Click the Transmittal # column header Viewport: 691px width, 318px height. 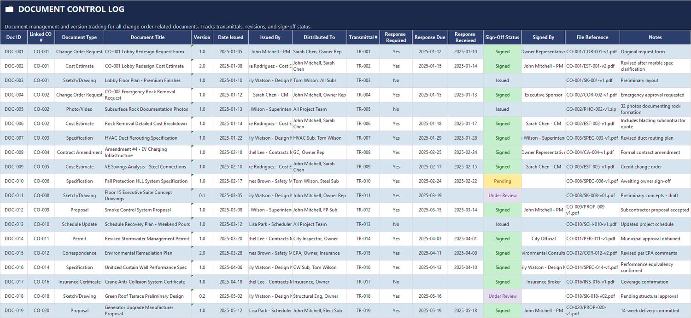tap(363, 37)
